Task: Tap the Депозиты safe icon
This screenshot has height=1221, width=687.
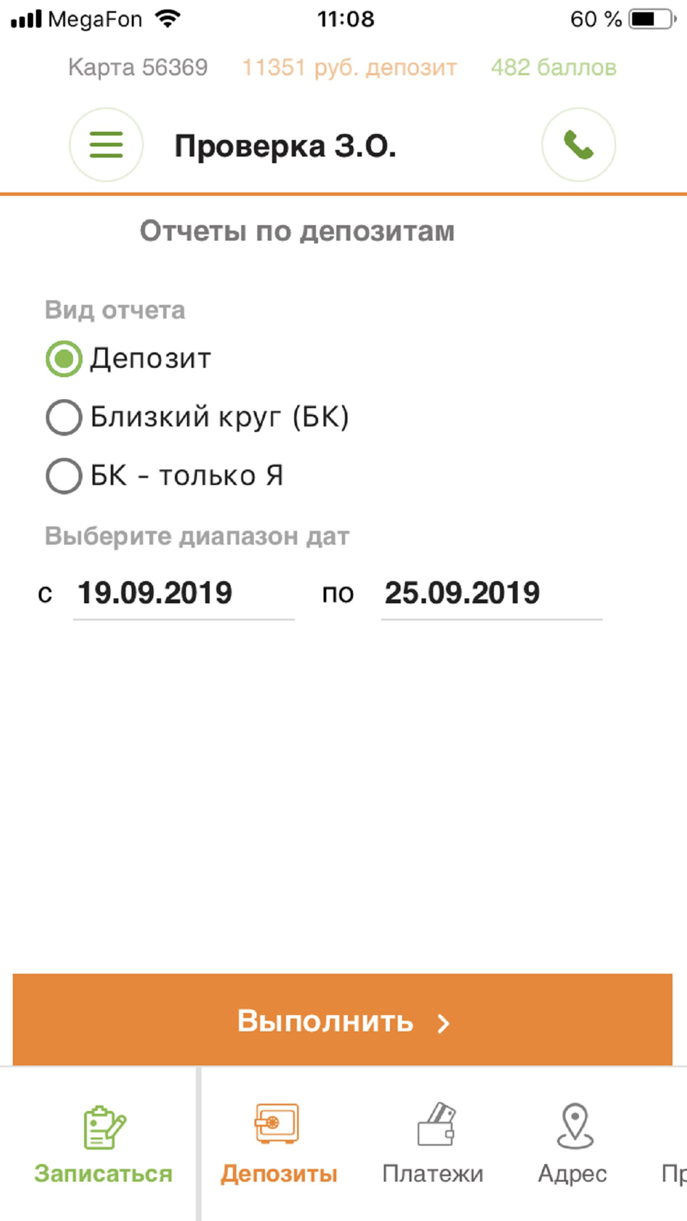Action: coord(277,1123)
